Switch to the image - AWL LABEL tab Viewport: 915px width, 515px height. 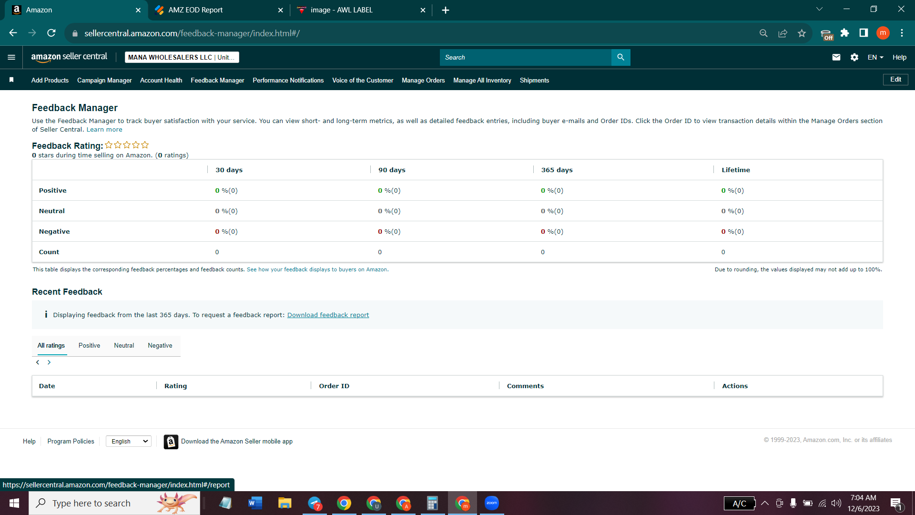361,10
